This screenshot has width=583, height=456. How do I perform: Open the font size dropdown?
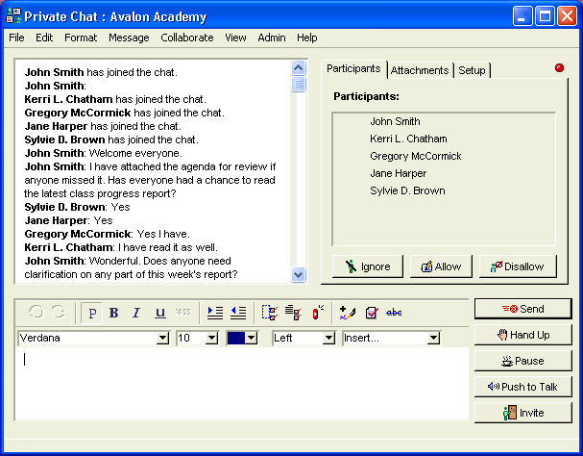coord(211,339)
